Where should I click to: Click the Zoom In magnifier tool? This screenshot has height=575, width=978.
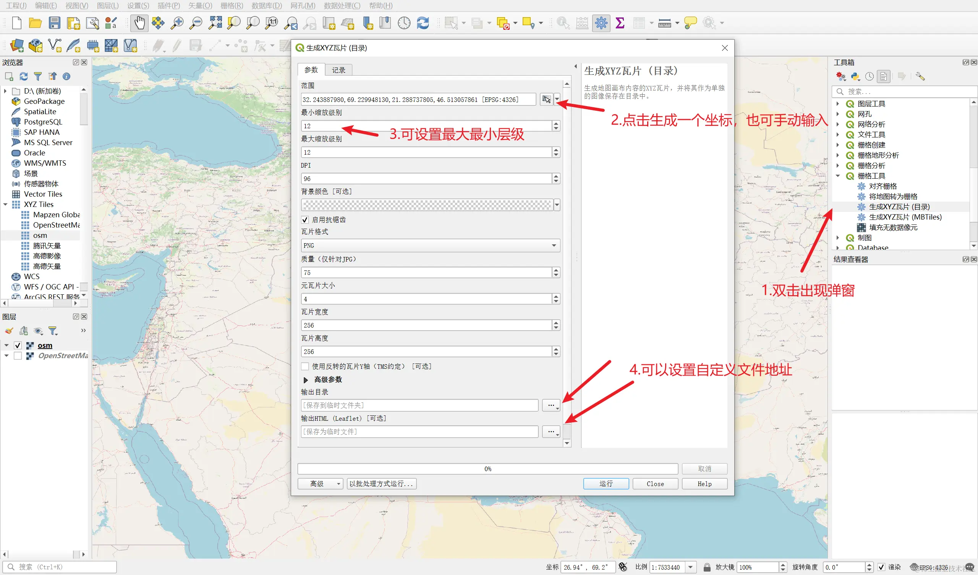(177, 23)
